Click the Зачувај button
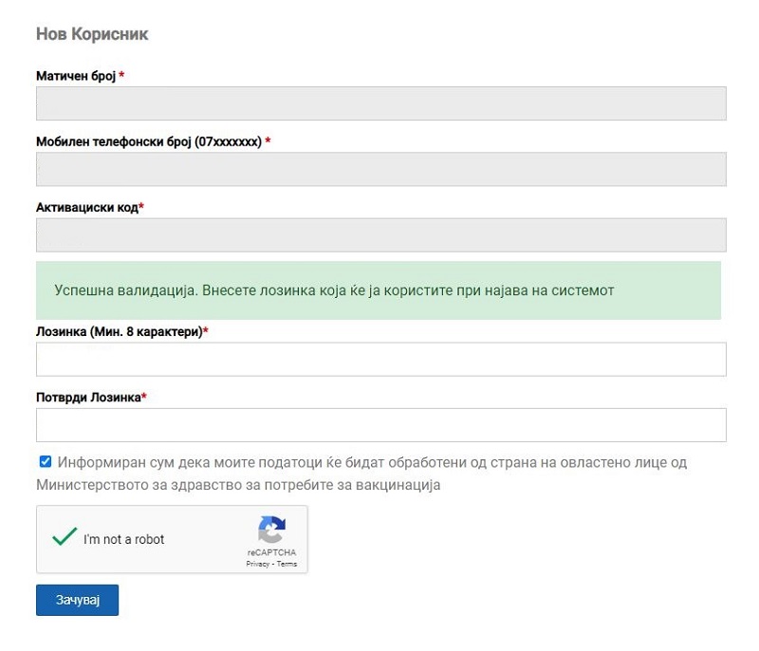The width and height of the screenshot is (759, 651). coord(77,601)
